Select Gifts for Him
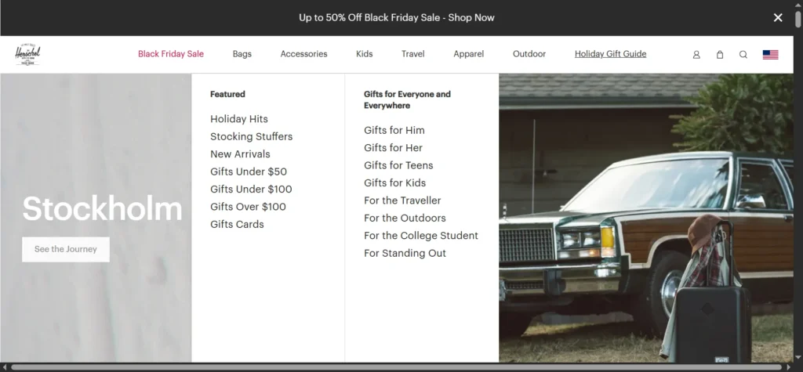The image size is (803, 372). (x=394, y=130)
